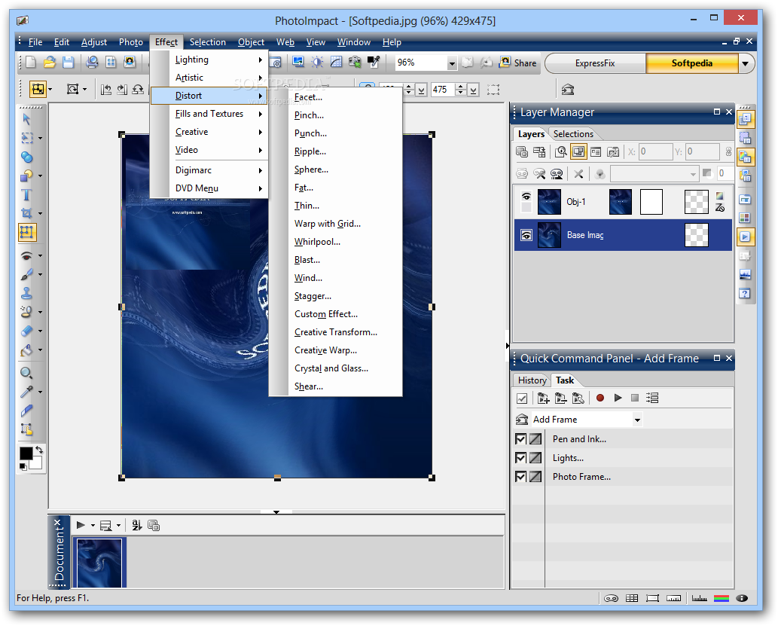Screen dimensions: 778x626
Task: Swap foreground and background colors
Action: tap(38, 450)
